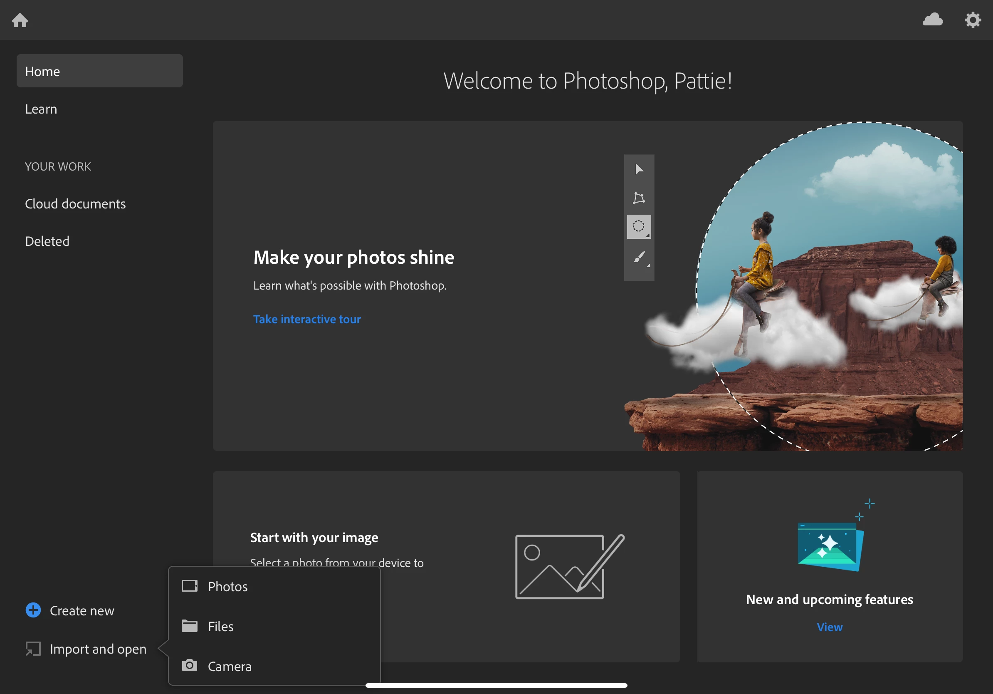Open settings gear icon
The height and width of the screenshot is (694, 993).
click(x=972, y=20)
